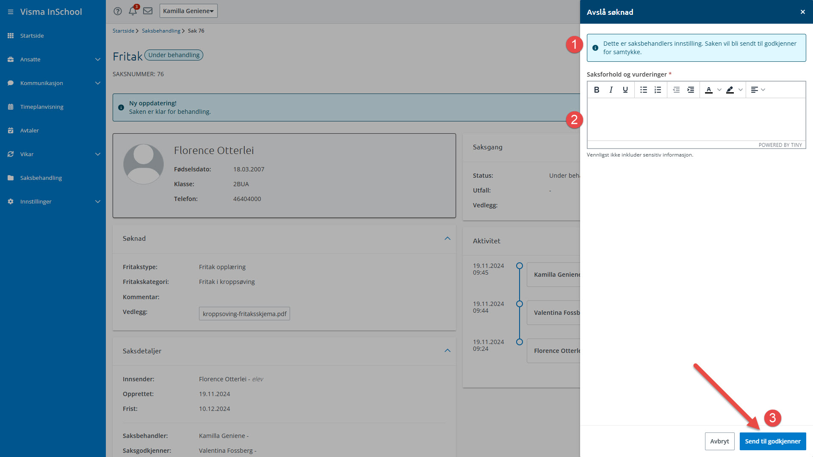Toggle bold formatting in editor
Image resolution: width=813 pixels, height=457 pixels.
coord(597,90)
